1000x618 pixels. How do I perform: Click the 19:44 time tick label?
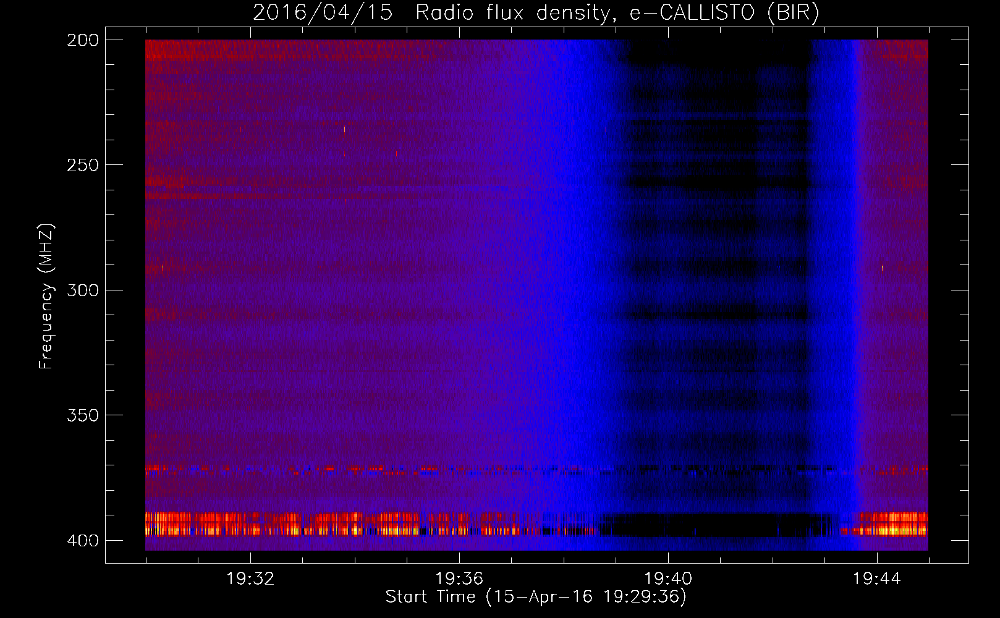[x=877, y=578]
